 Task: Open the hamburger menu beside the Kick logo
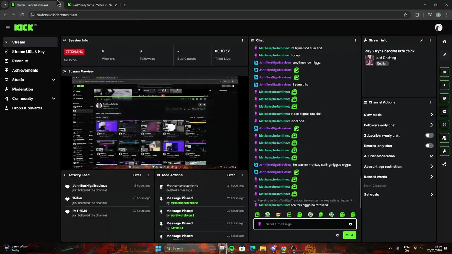coord(7,28)
